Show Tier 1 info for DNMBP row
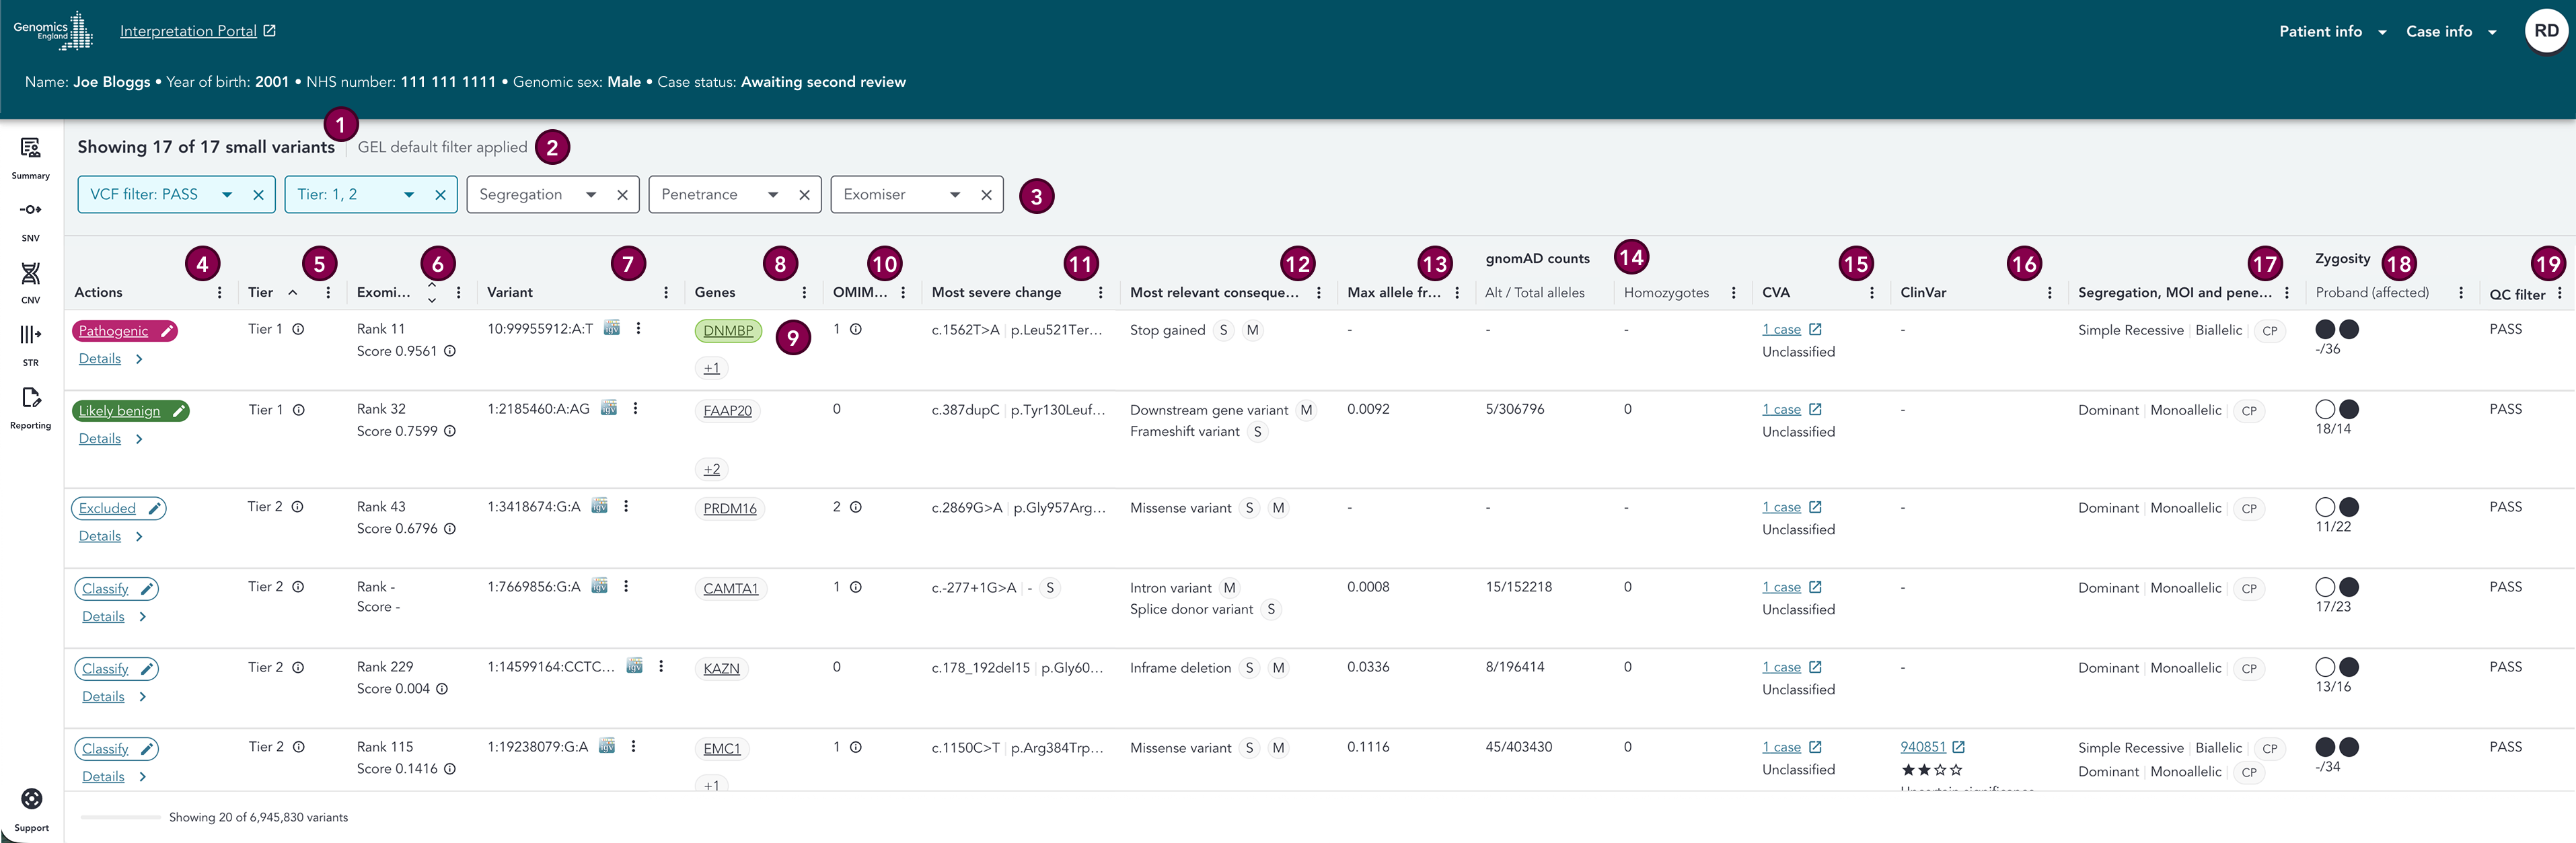 tap(298, 329)
